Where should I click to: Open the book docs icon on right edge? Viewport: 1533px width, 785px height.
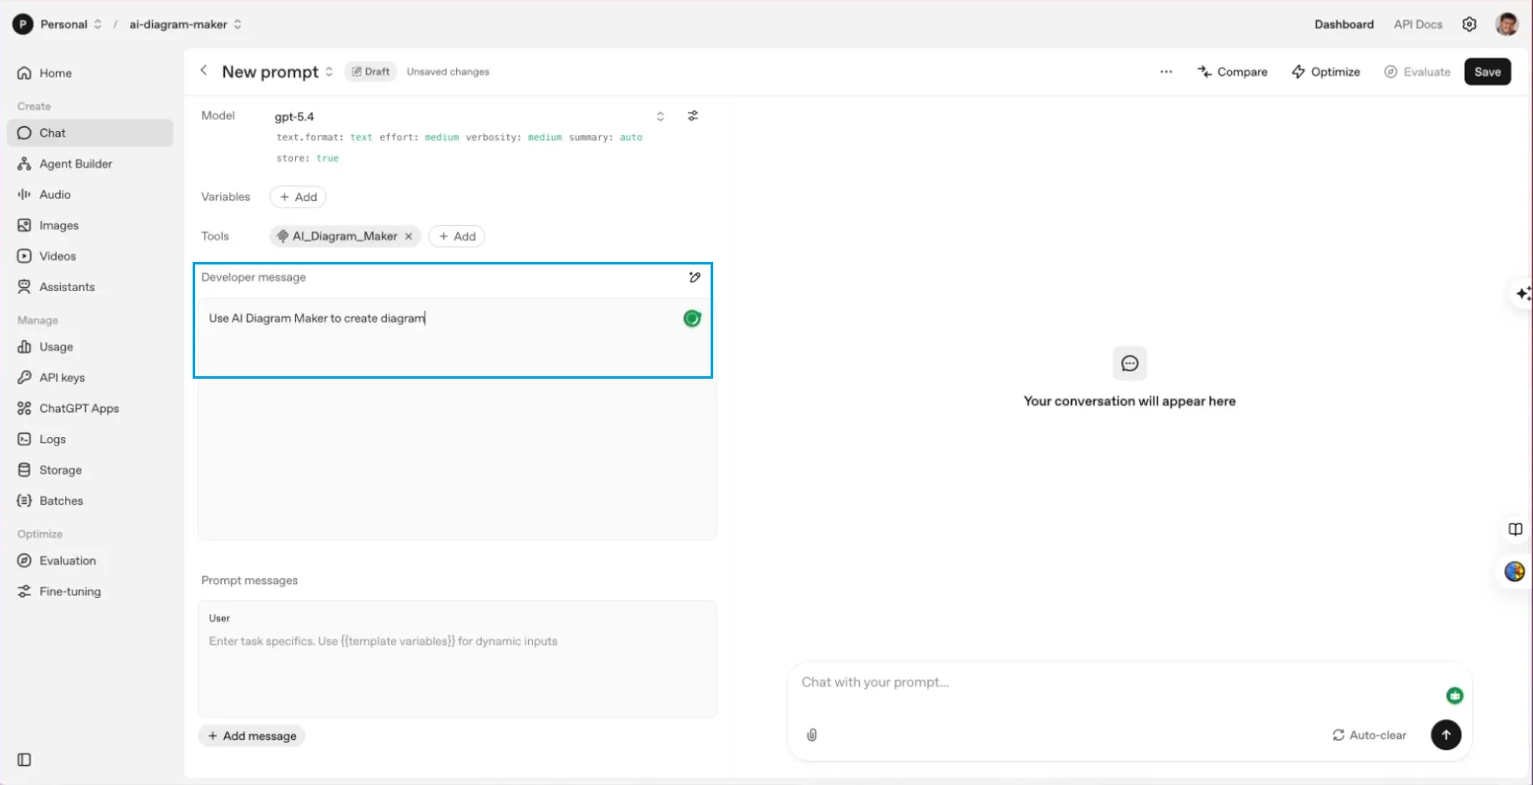[1515, 530]
